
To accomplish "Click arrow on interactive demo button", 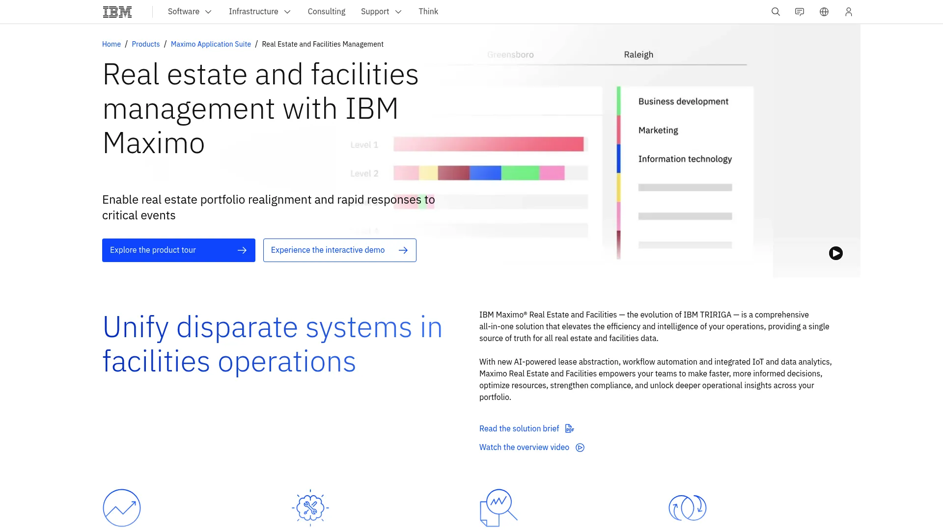I will tap(403, 250).
